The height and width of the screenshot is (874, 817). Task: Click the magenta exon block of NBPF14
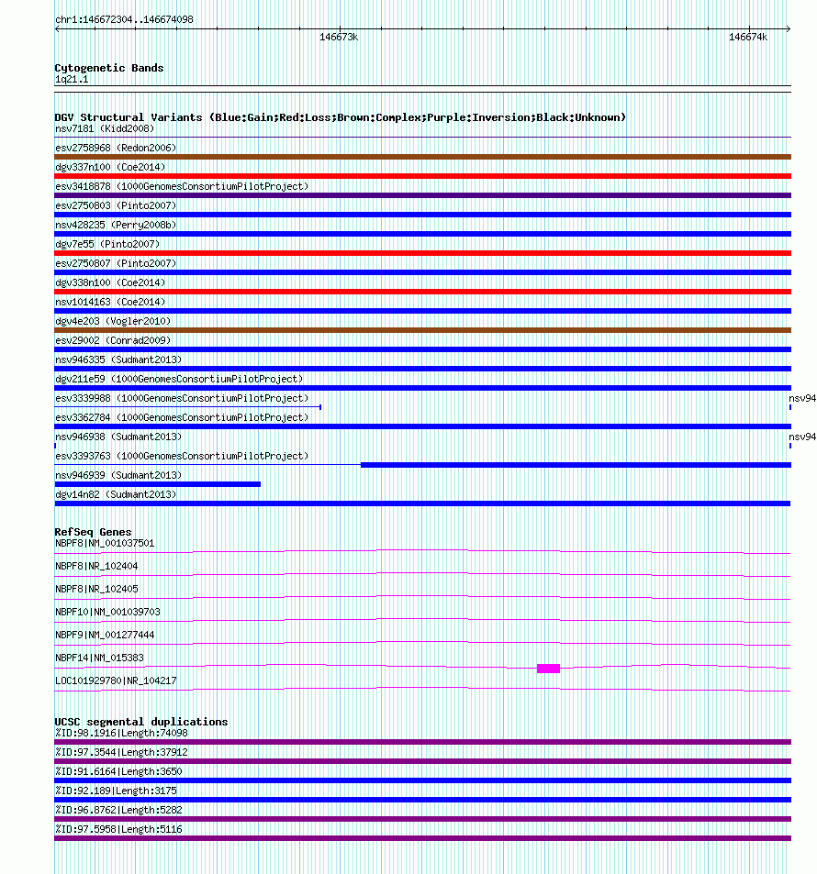(x=548, y=669)
